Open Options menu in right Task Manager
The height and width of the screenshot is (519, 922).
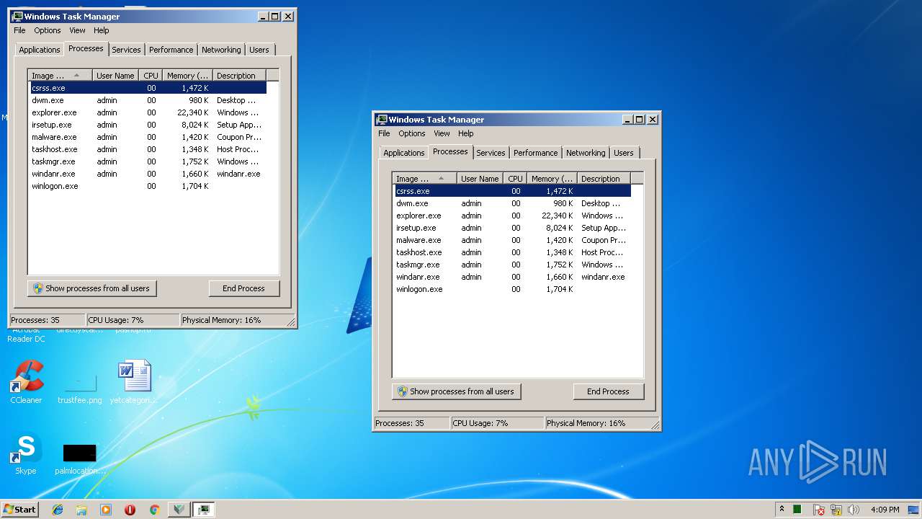[412, 133]
